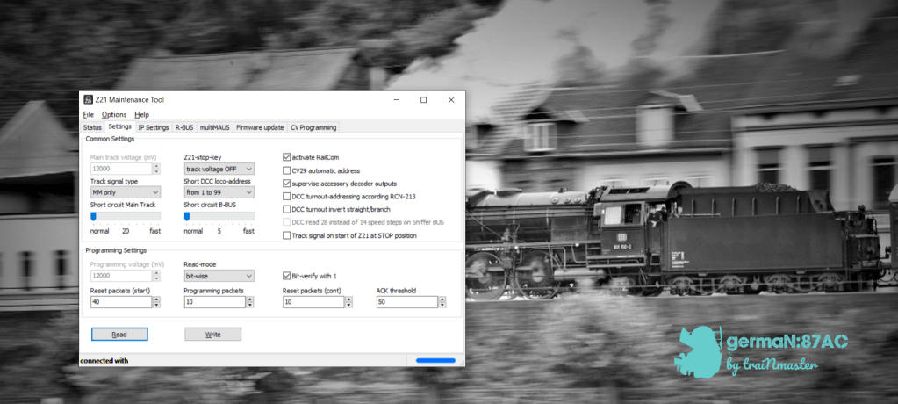Decrease Programming packets spinner value
This screenshot has width=898, height=404.
coord(250,305)
